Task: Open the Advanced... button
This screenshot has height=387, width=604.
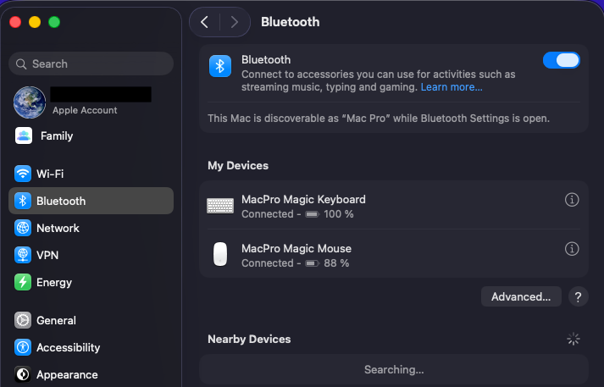Action: [x=521, y=296]
